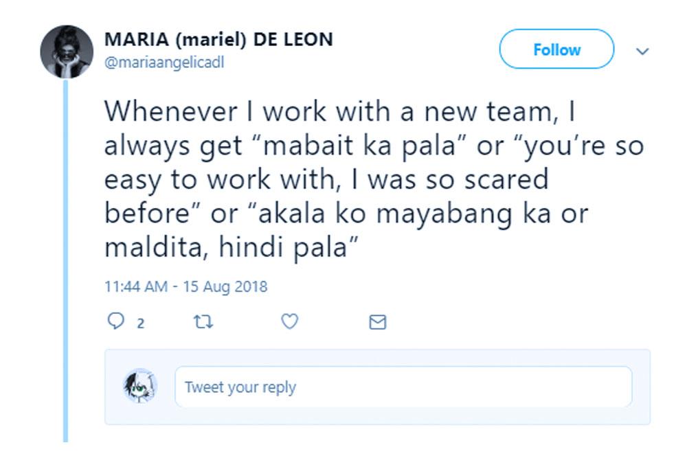
Task: Like the tweet with the heart icon
Action: [291, 321]
